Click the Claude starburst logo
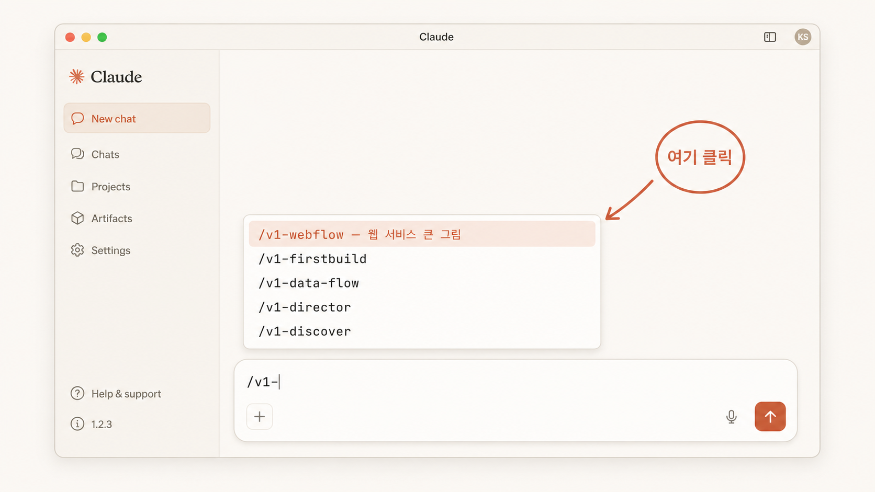Viewport: 875px width, 492px height. click(77, 77)
